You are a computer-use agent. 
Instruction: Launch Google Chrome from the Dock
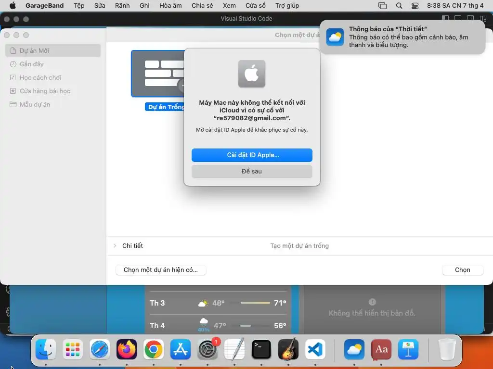[154, 349]
